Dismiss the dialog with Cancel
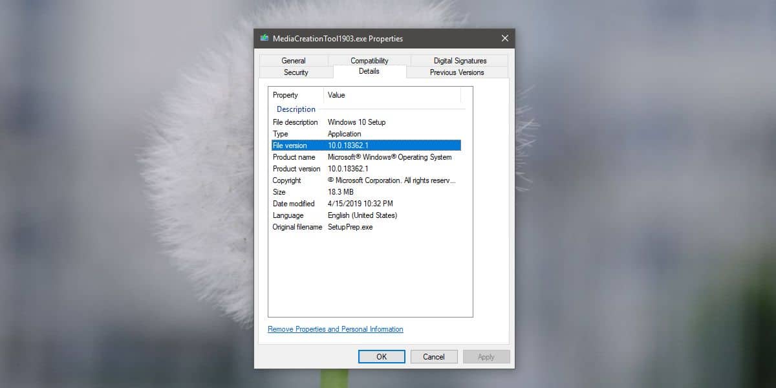776x388 pixels. [434, 356]
